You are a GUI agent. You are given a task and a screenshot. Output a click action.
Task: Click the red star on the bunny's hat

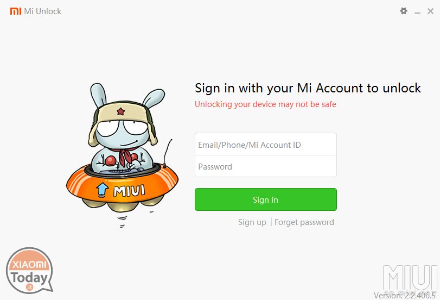[121, 111]
